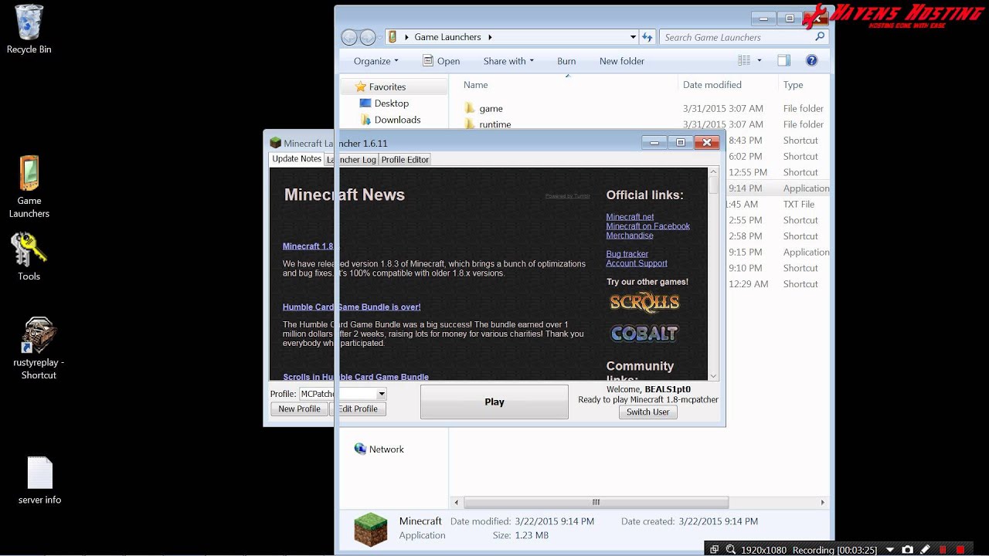
Task: Click the recorder zoom magnifier icon
Action: [x=730, y=549]
